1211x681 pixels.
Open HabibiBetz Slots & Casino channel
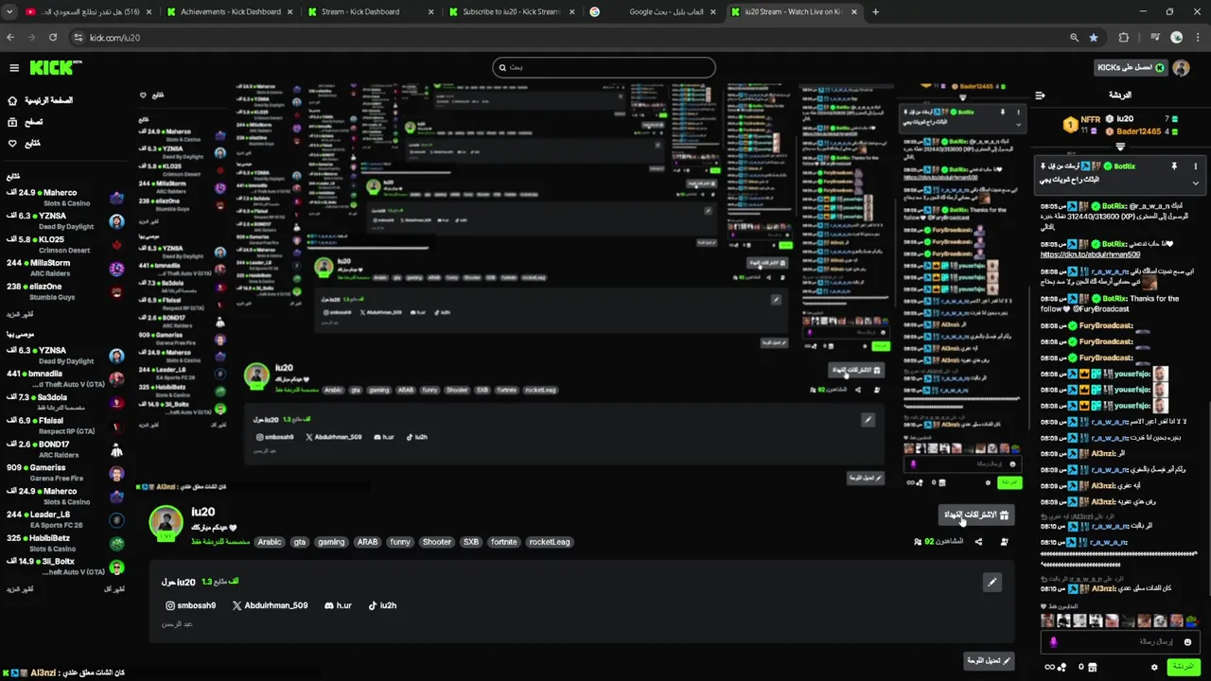pos(64,543)
